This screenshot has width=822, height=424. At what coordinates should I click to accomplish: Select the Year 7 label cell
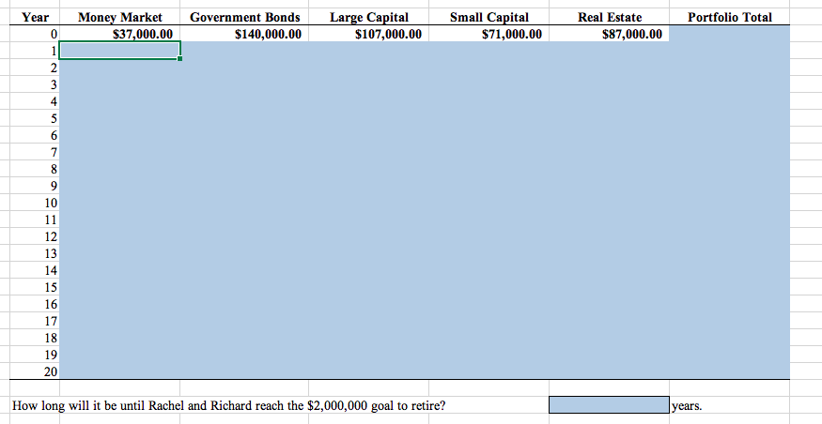pyautogui.click(x=35, y=152)
